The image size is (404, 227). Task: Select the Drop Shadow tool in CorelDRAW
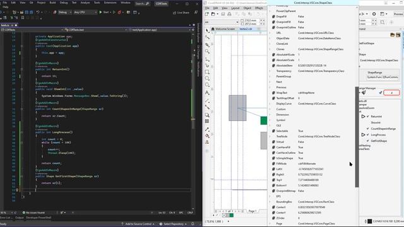[x=207, y=115]
